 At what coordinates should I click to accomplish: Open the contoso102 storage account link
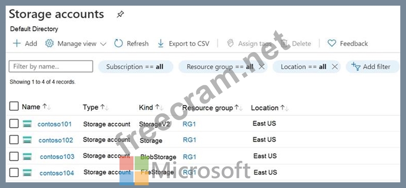pyautogui.click(x=56, y=140)
